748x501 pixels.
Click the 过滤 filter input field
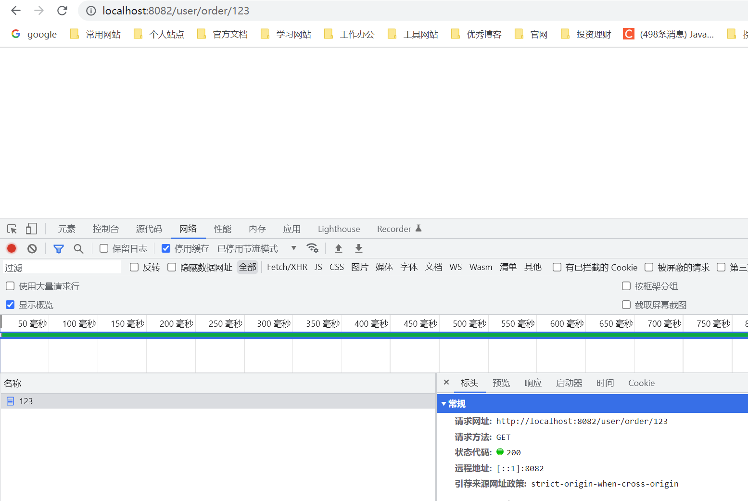(62, 268)
